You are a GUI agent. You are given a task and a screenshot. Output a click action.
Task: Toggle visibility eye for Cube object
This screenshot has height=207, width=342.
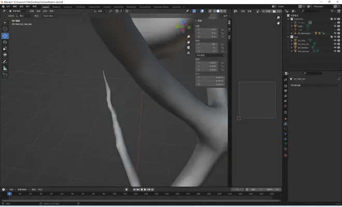point(335,26)
